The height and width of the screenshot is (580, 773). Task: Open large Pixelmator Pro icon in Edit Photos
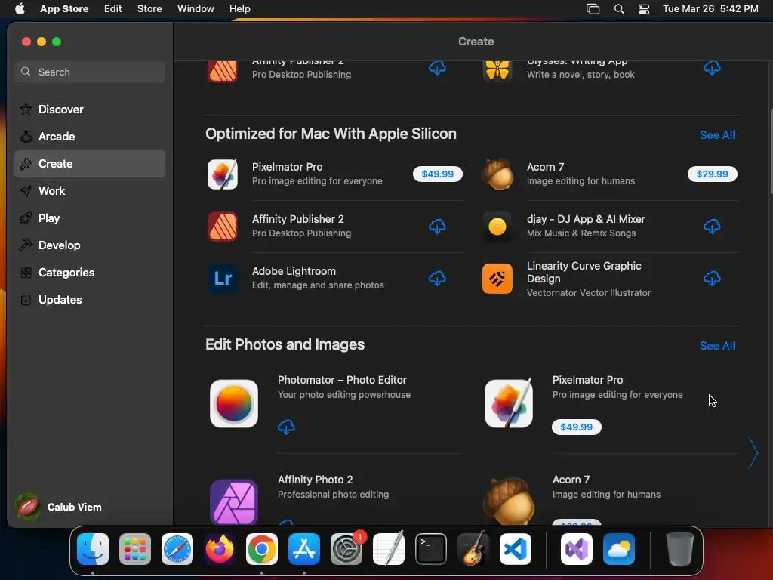point(508,403)
